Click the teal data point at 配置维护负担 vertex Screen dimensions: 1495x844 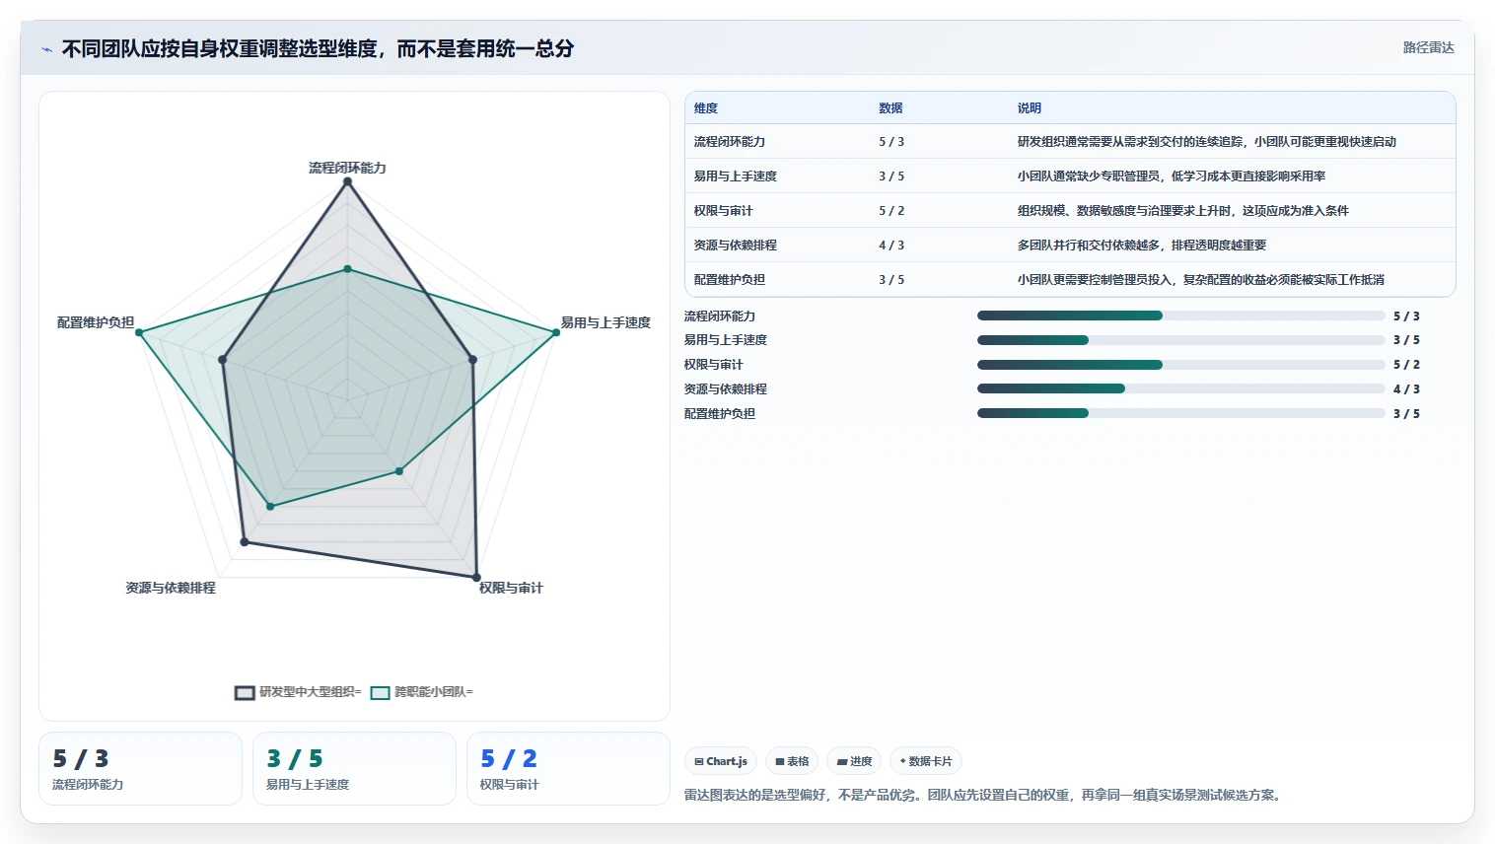[x=139, y=332]
